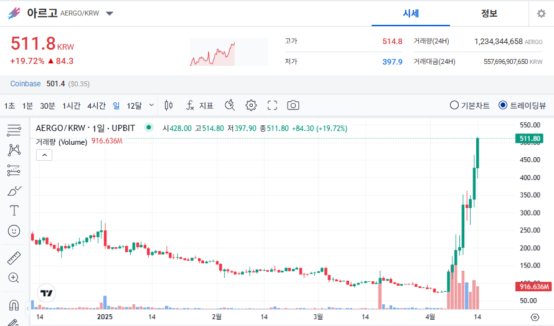Collapse the indicator legend chevron
The image size is (554, 326).
pos(44,155)
